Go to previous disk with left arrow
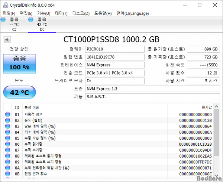 7,39
